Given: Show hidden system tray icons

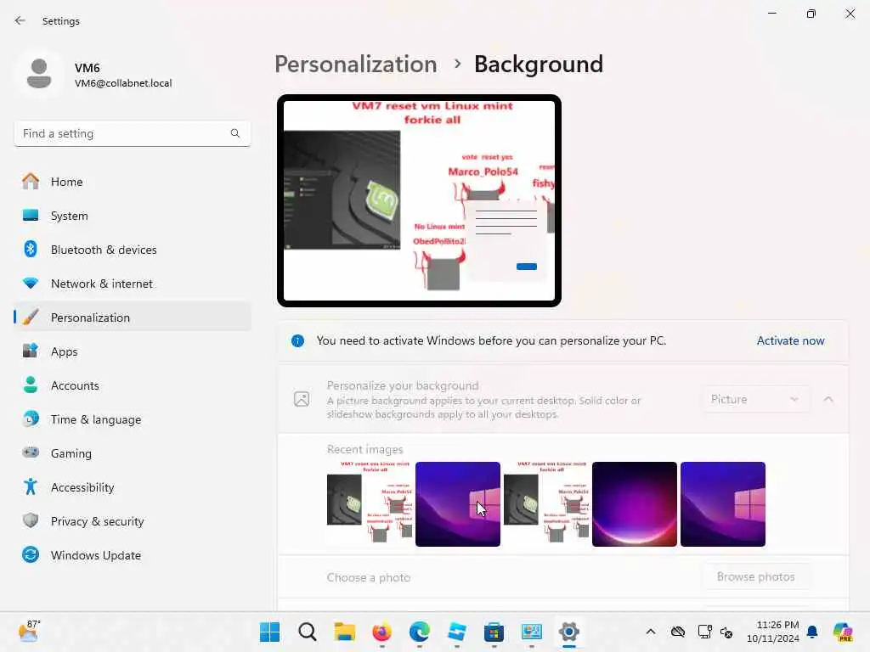Looking at the screenshot, I should (651, 632).
